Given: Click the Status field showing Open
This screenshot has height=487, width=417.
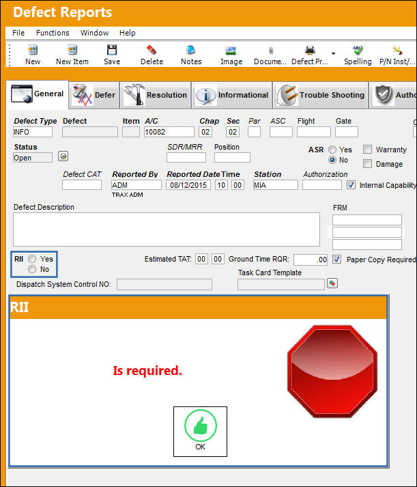Looking at the screenshot, I should (33, 158).
